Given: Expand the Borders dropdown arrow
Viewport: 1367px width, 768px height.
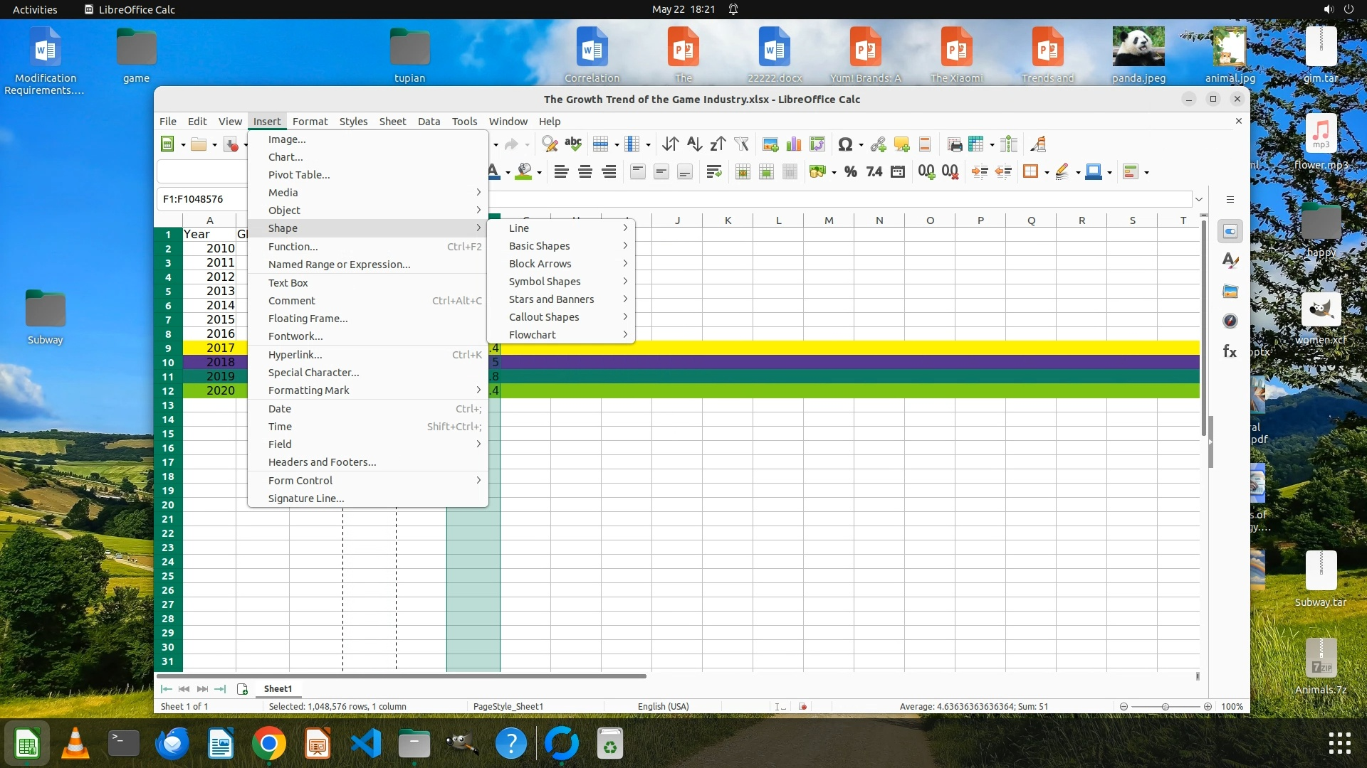Looking at the screenshot, I should pyautogui.click(x=1047, y=172).
